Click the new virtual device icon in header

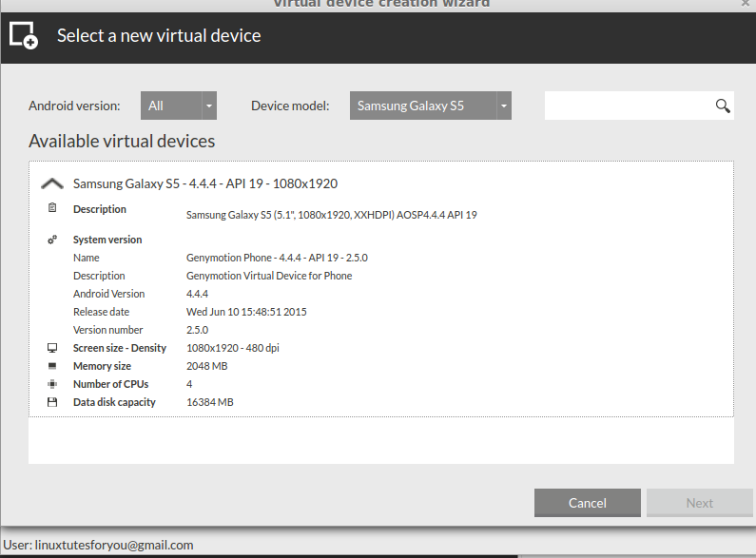24,35
